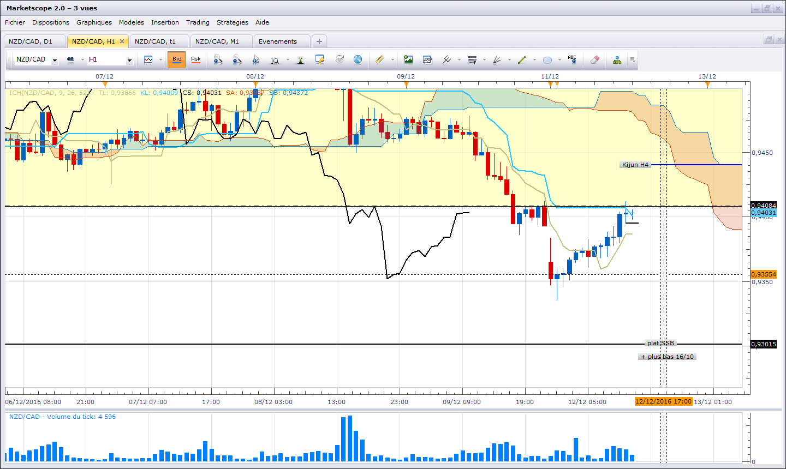Open the Strategies menu
The image size is (786, 469).
[x=233, y=22]
